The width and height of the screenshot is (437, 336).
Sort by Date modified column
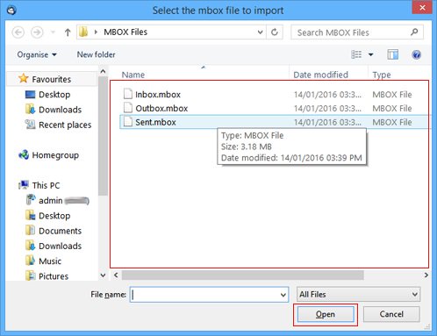point(320,75)
